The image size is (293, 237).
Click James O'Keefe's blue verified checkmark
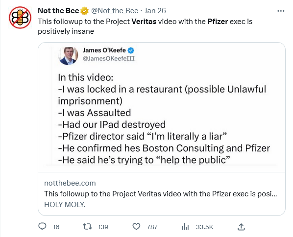(131, 50)
